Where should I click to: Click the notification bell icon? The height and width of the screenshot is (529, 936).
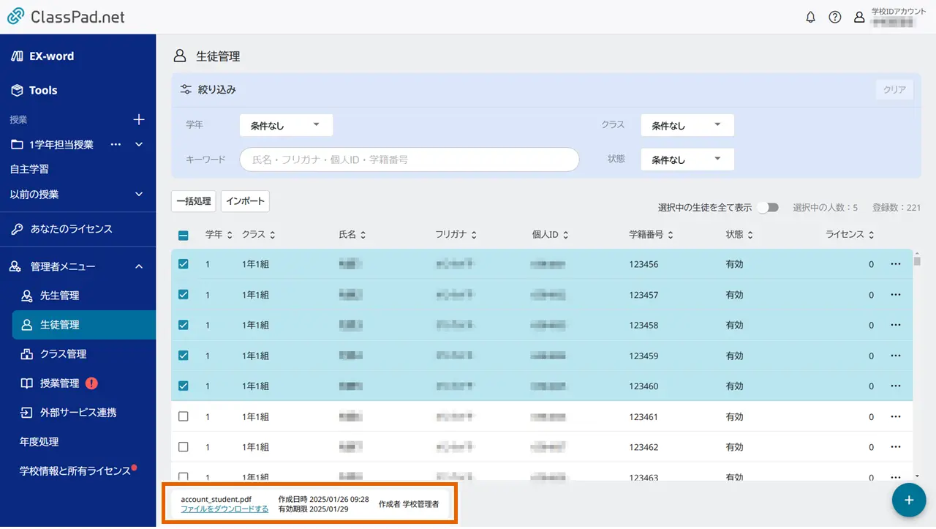click(x=810, y=18)
